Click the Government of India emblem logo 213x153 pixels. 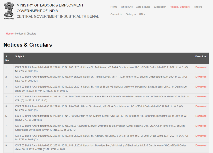coord(8,11)
